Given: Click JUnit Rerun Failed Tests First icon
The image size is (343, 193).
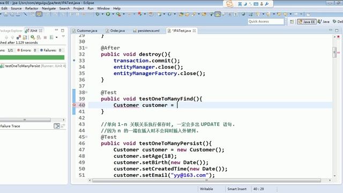Looking at the screenshot, I should pyautogui.click(x=39, y=37).
